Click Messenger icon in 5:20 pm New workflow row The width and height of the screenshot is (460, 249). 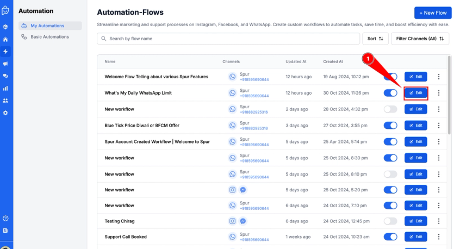click(x=243, y=190)
